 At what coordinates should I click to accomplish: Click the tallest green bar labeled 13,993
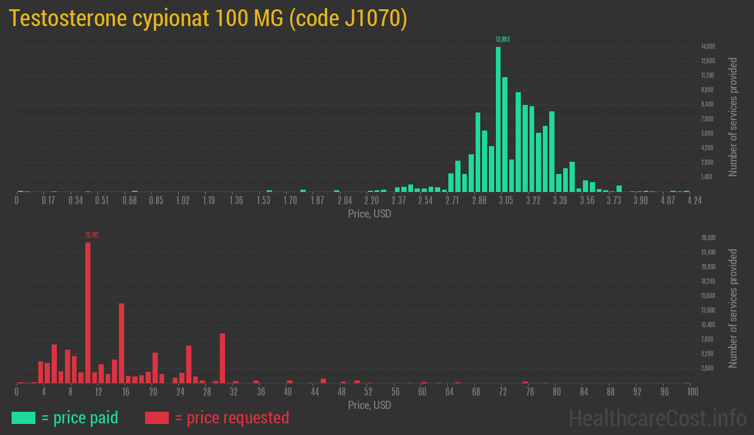(x=498, y=119)
